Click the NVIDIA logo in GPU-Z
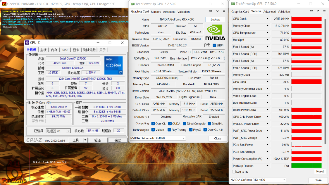 click(x=216, y=32)
